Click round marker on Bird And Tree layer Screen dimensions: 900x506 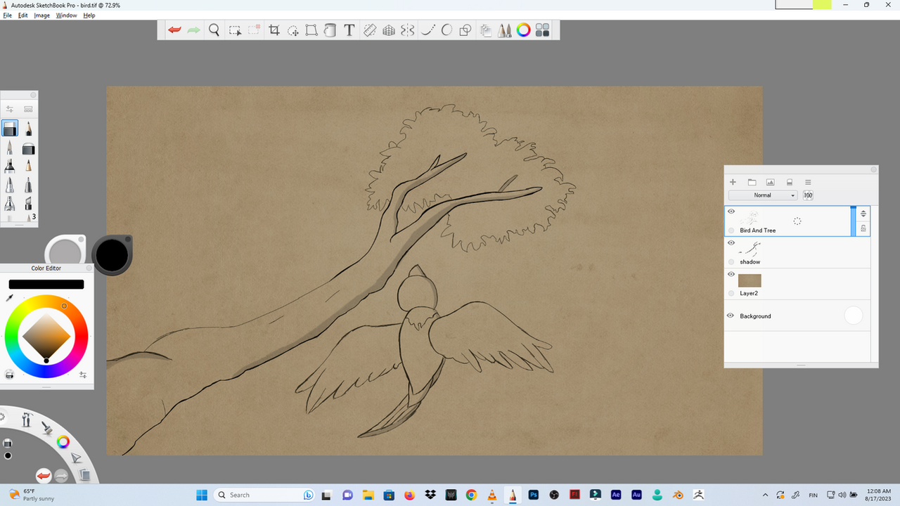point(731,231)
